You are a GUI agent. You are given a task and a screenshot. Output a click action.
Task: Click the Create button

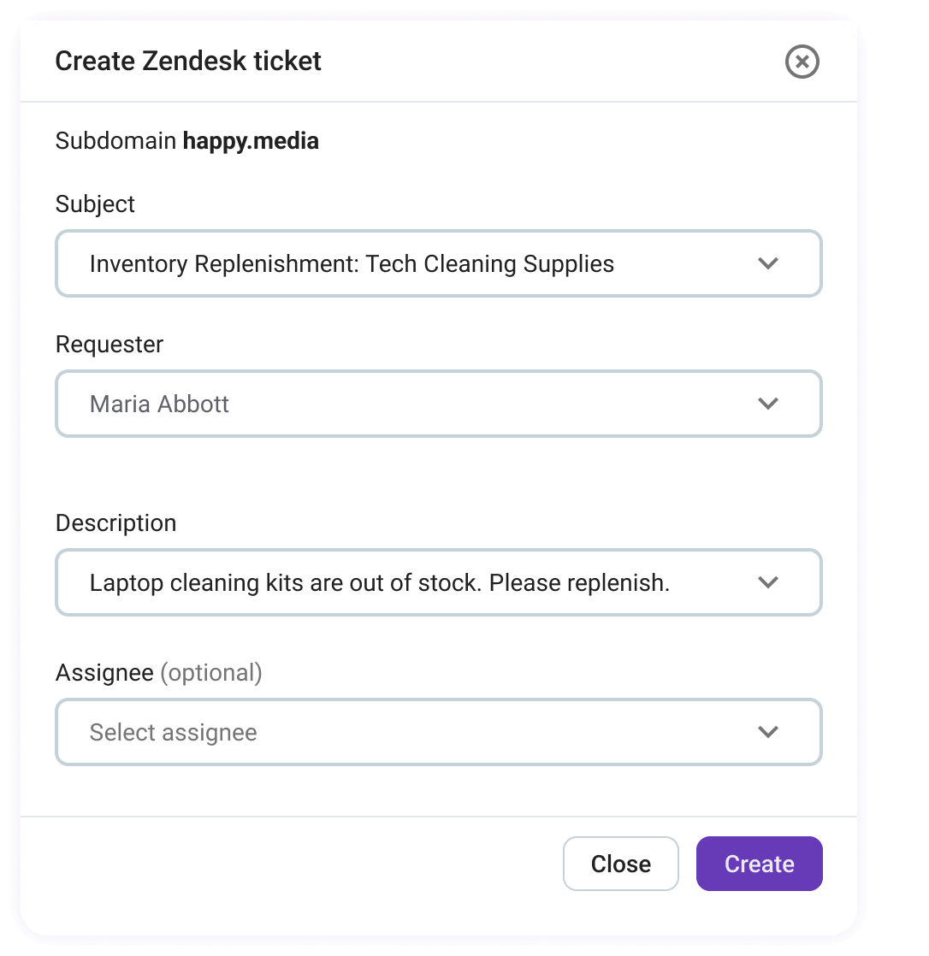(x=758, y=864)
